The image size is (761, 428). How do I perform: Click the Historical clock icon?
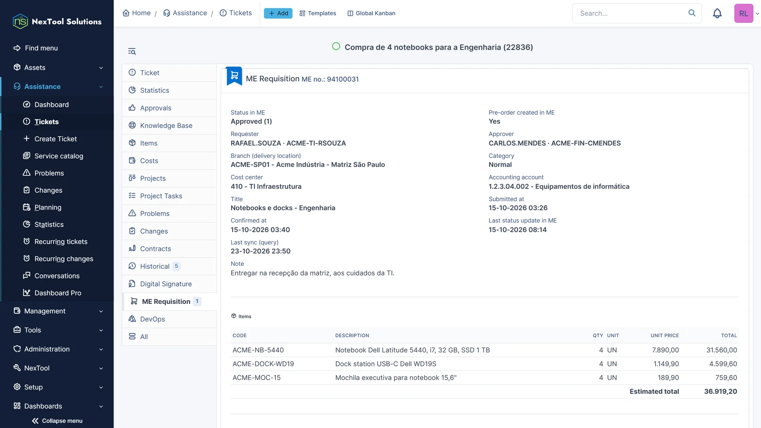pyautogui.click(x=132, y=266)
